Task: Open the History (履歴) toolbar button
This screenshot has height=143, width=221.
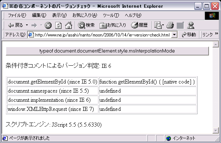Action: [139, 25]
